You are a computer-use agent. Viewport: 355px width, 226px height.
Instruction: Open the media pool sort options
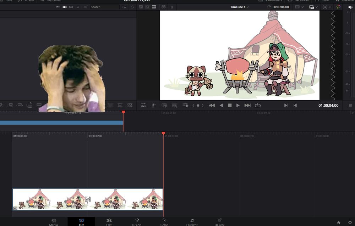(124, 7)
